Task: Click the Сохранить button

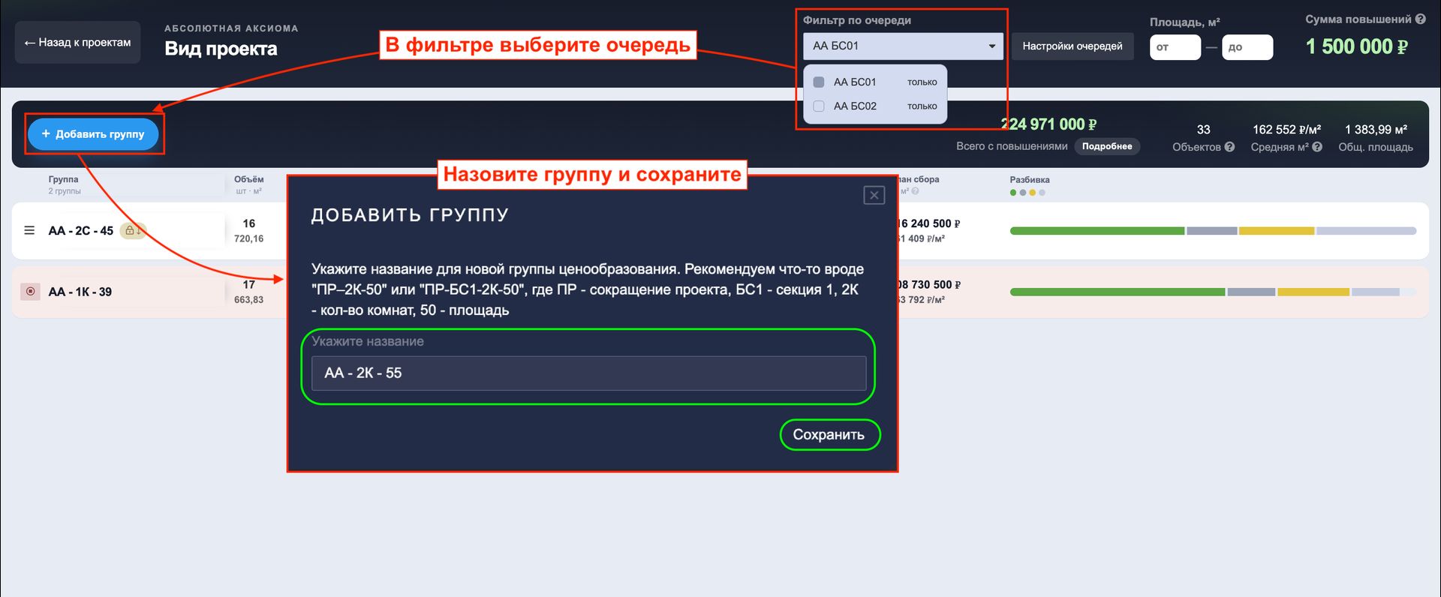Action: tap(829, 434)
